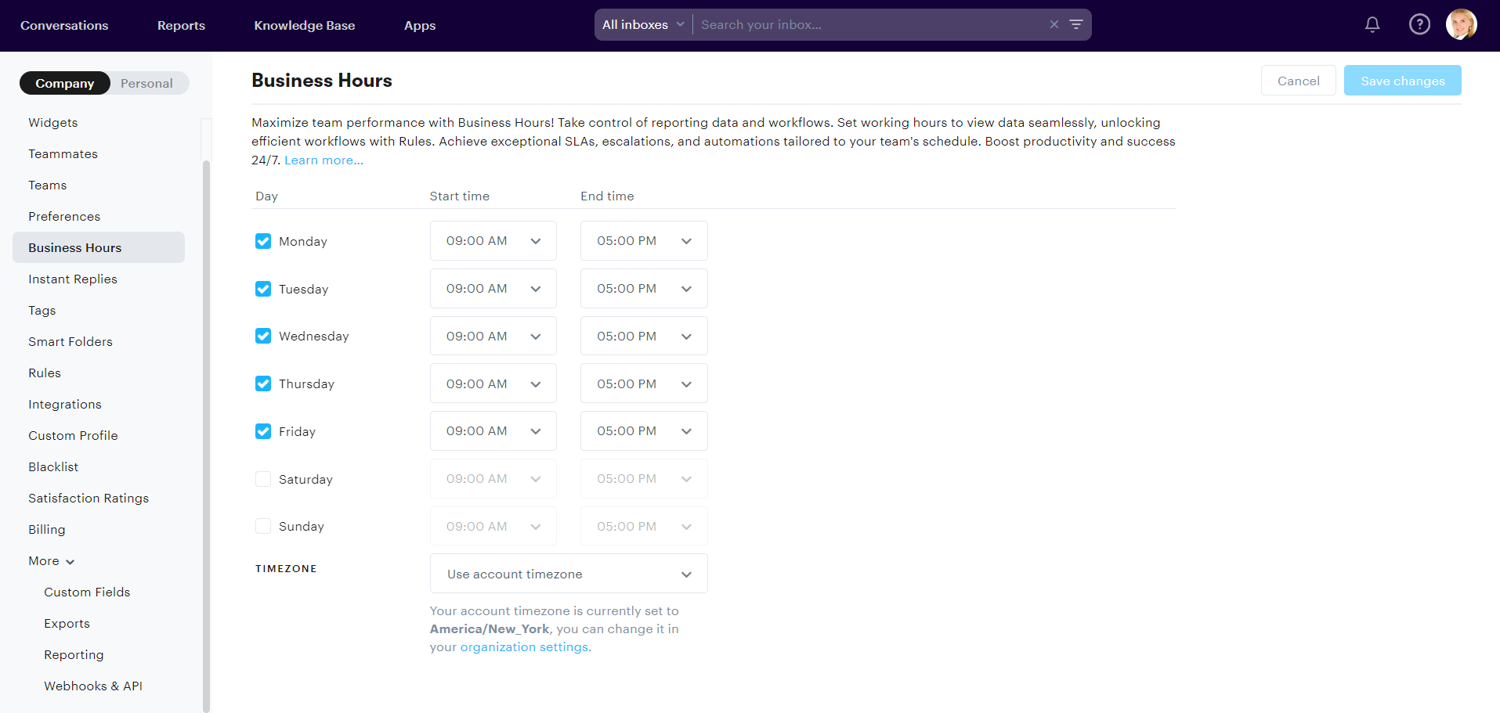
Task: Open the user profile avatar
Action: tap(1462, 25)
